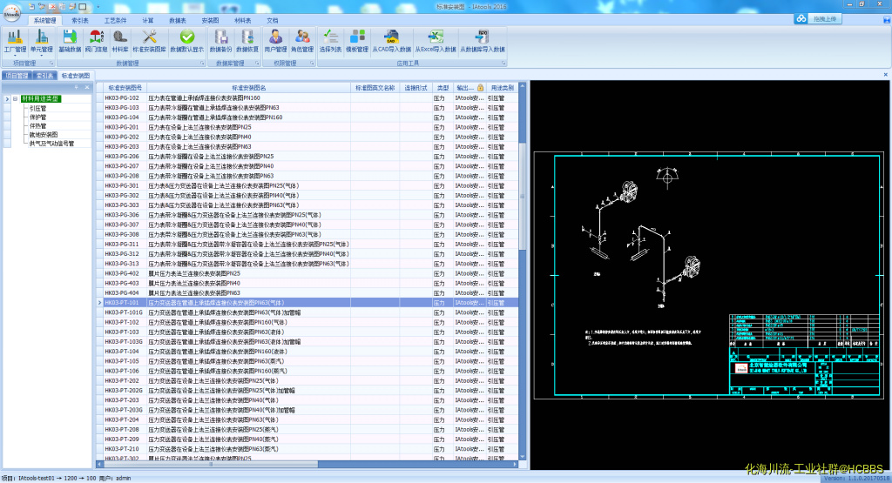
Task: Click the table horizontal scrollbar thumb
Action: coord(211,464)
